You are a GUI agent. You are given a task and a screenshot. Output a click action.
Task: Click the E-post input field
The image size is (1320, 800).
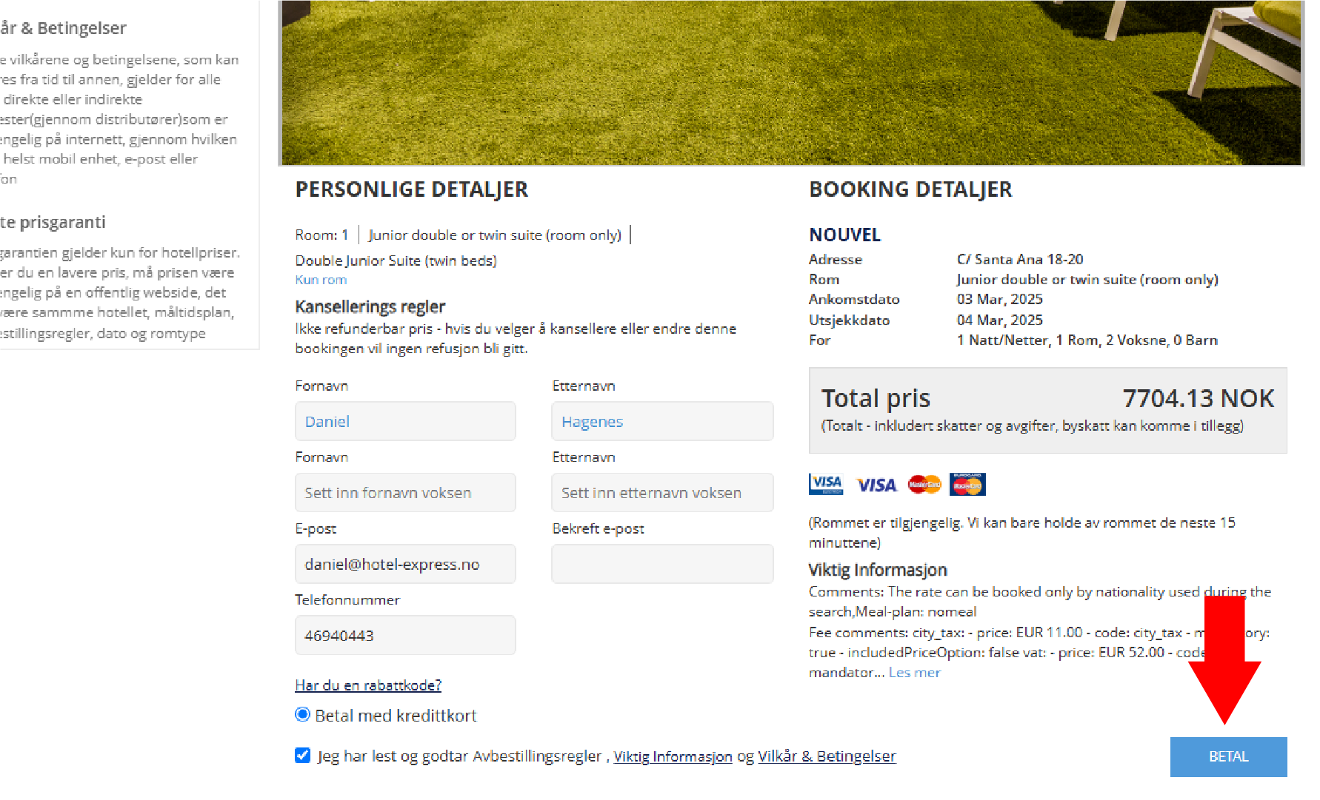tap(405, 564)
